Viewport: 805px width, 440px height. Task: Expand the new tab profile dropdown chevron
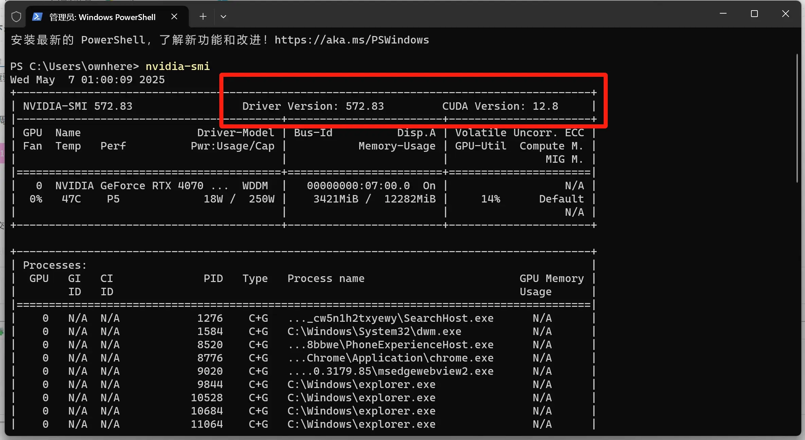click(x=223, y=17)
